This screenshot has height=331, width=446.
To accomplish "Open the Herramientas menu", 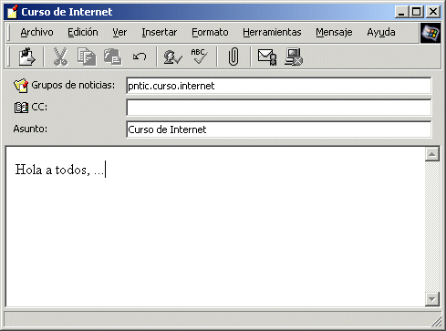I will pos(272,32).
